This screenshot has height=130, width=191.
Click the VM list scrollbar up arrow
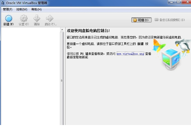click(62, 29)
